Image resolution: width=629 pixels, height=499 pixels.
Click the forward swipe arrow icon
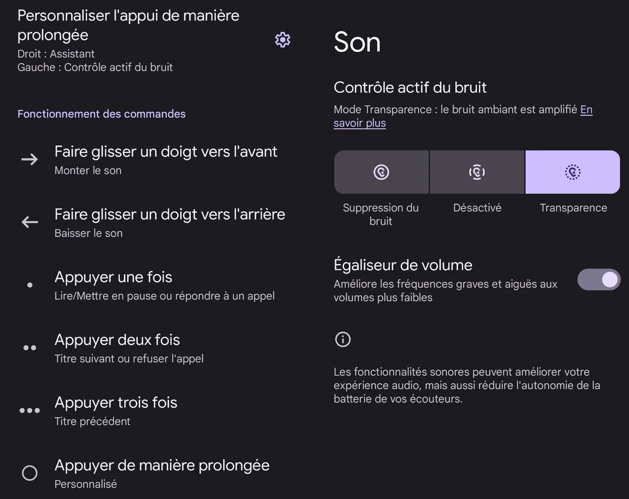pos(29,159)
